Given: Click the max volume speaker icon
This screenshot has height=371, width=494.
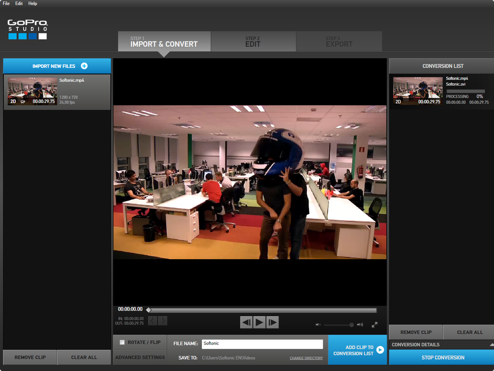Looking at the screenshot, I should coord(360,325).
